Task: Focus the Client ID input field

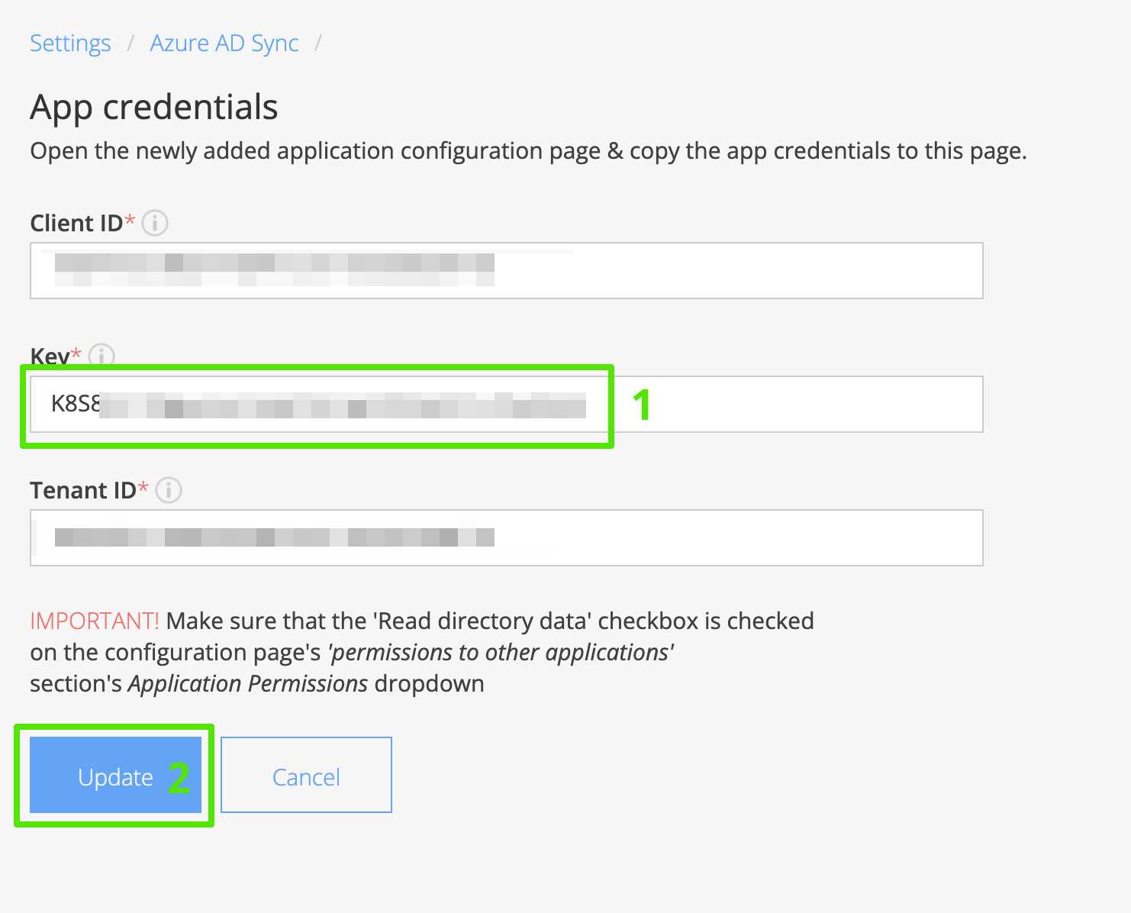Action: point(507,270)
